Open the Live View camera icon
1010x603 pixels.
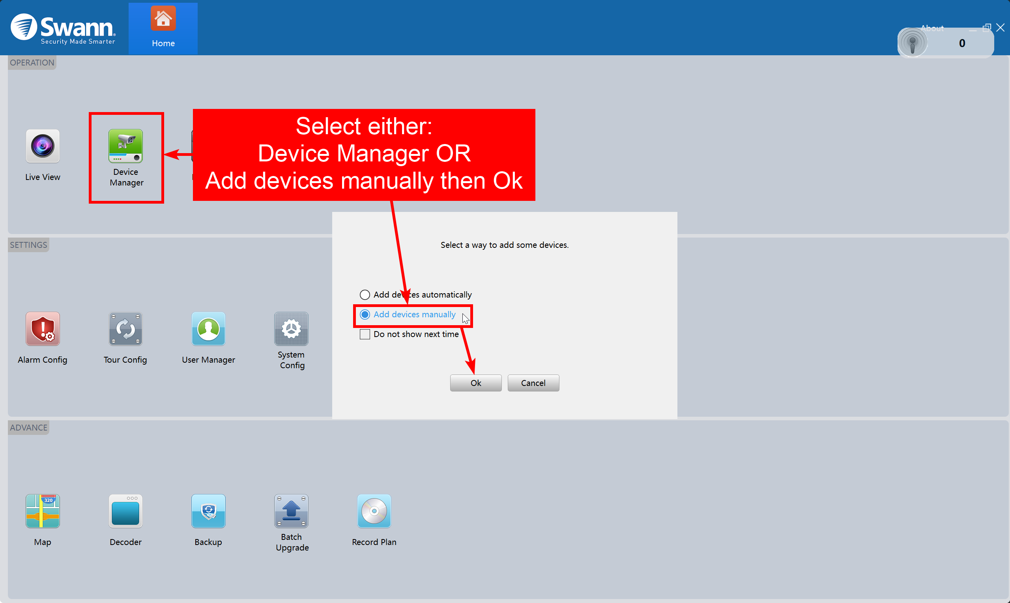point(43,146)
